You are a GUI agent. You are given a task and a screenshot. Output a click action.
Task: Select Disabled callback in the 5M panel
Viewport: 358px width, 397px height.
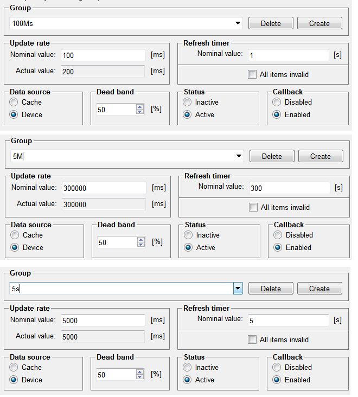278,235
